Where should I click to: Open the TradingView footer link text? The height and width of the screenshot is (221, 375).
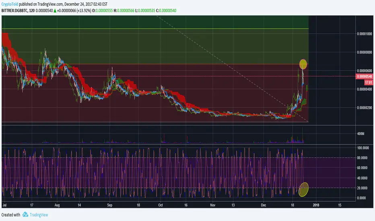coord(39,215)
